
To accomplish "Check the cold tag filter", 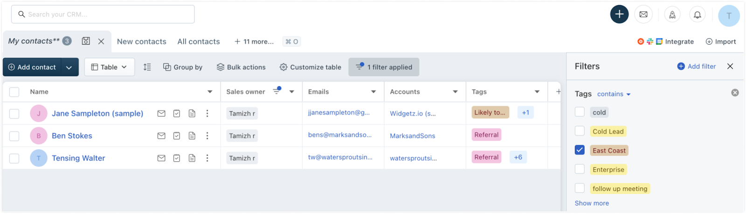I will 580,112.
